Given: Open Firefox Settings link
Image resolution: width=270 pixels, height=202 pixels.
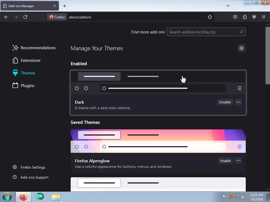Looking at the screenshot, I should point(29,167).
